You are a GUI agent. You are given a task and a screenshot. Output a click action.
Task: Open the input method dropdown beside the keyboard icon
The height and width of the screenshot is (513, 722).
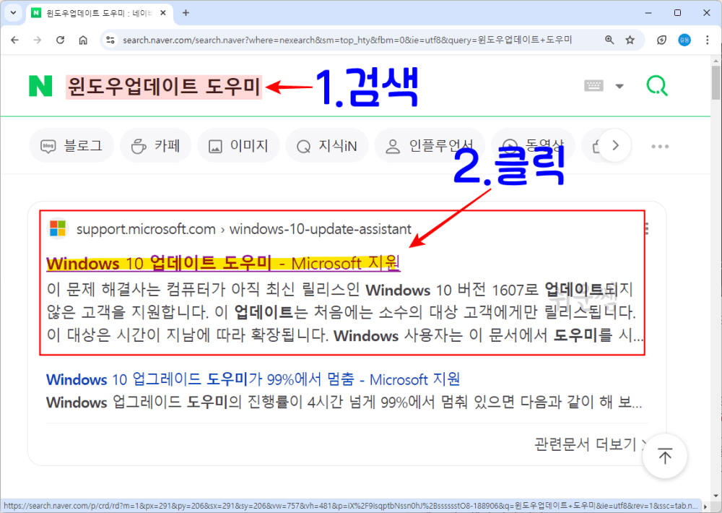coord(619,85)
